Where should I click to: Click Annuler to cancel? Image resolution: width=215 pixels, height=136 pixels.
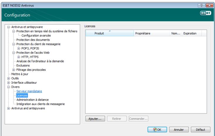pos(179,130)
